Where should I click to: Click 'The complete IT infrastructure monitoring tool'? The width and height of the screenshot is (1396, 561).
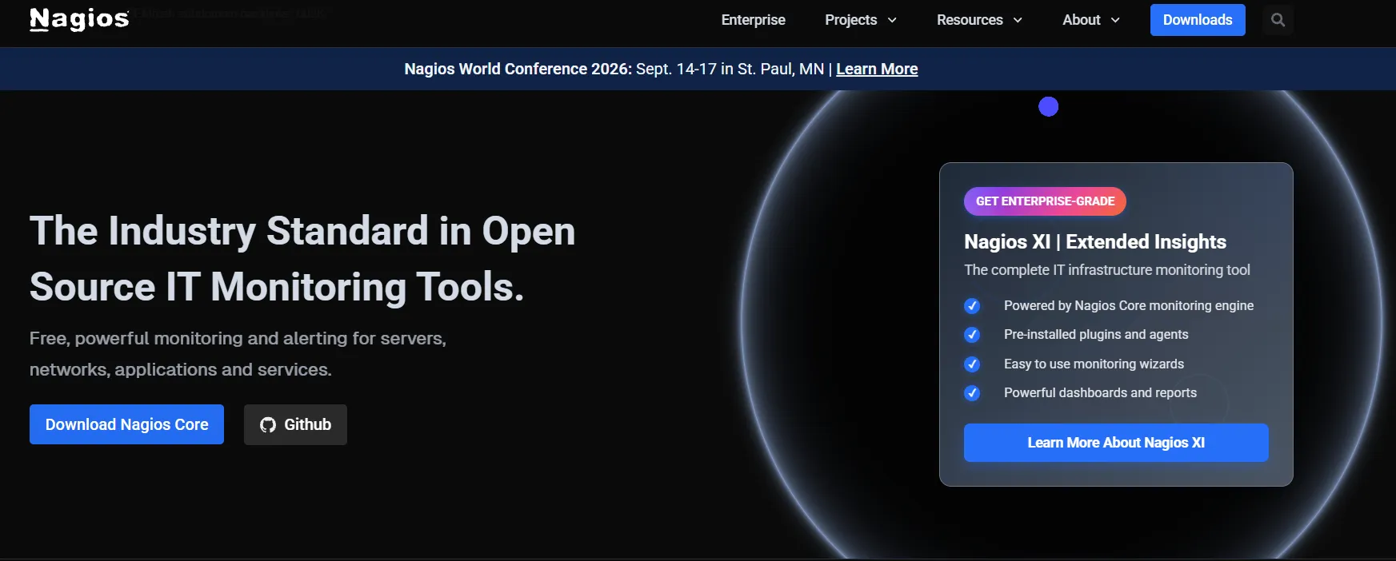(1107, 270)
